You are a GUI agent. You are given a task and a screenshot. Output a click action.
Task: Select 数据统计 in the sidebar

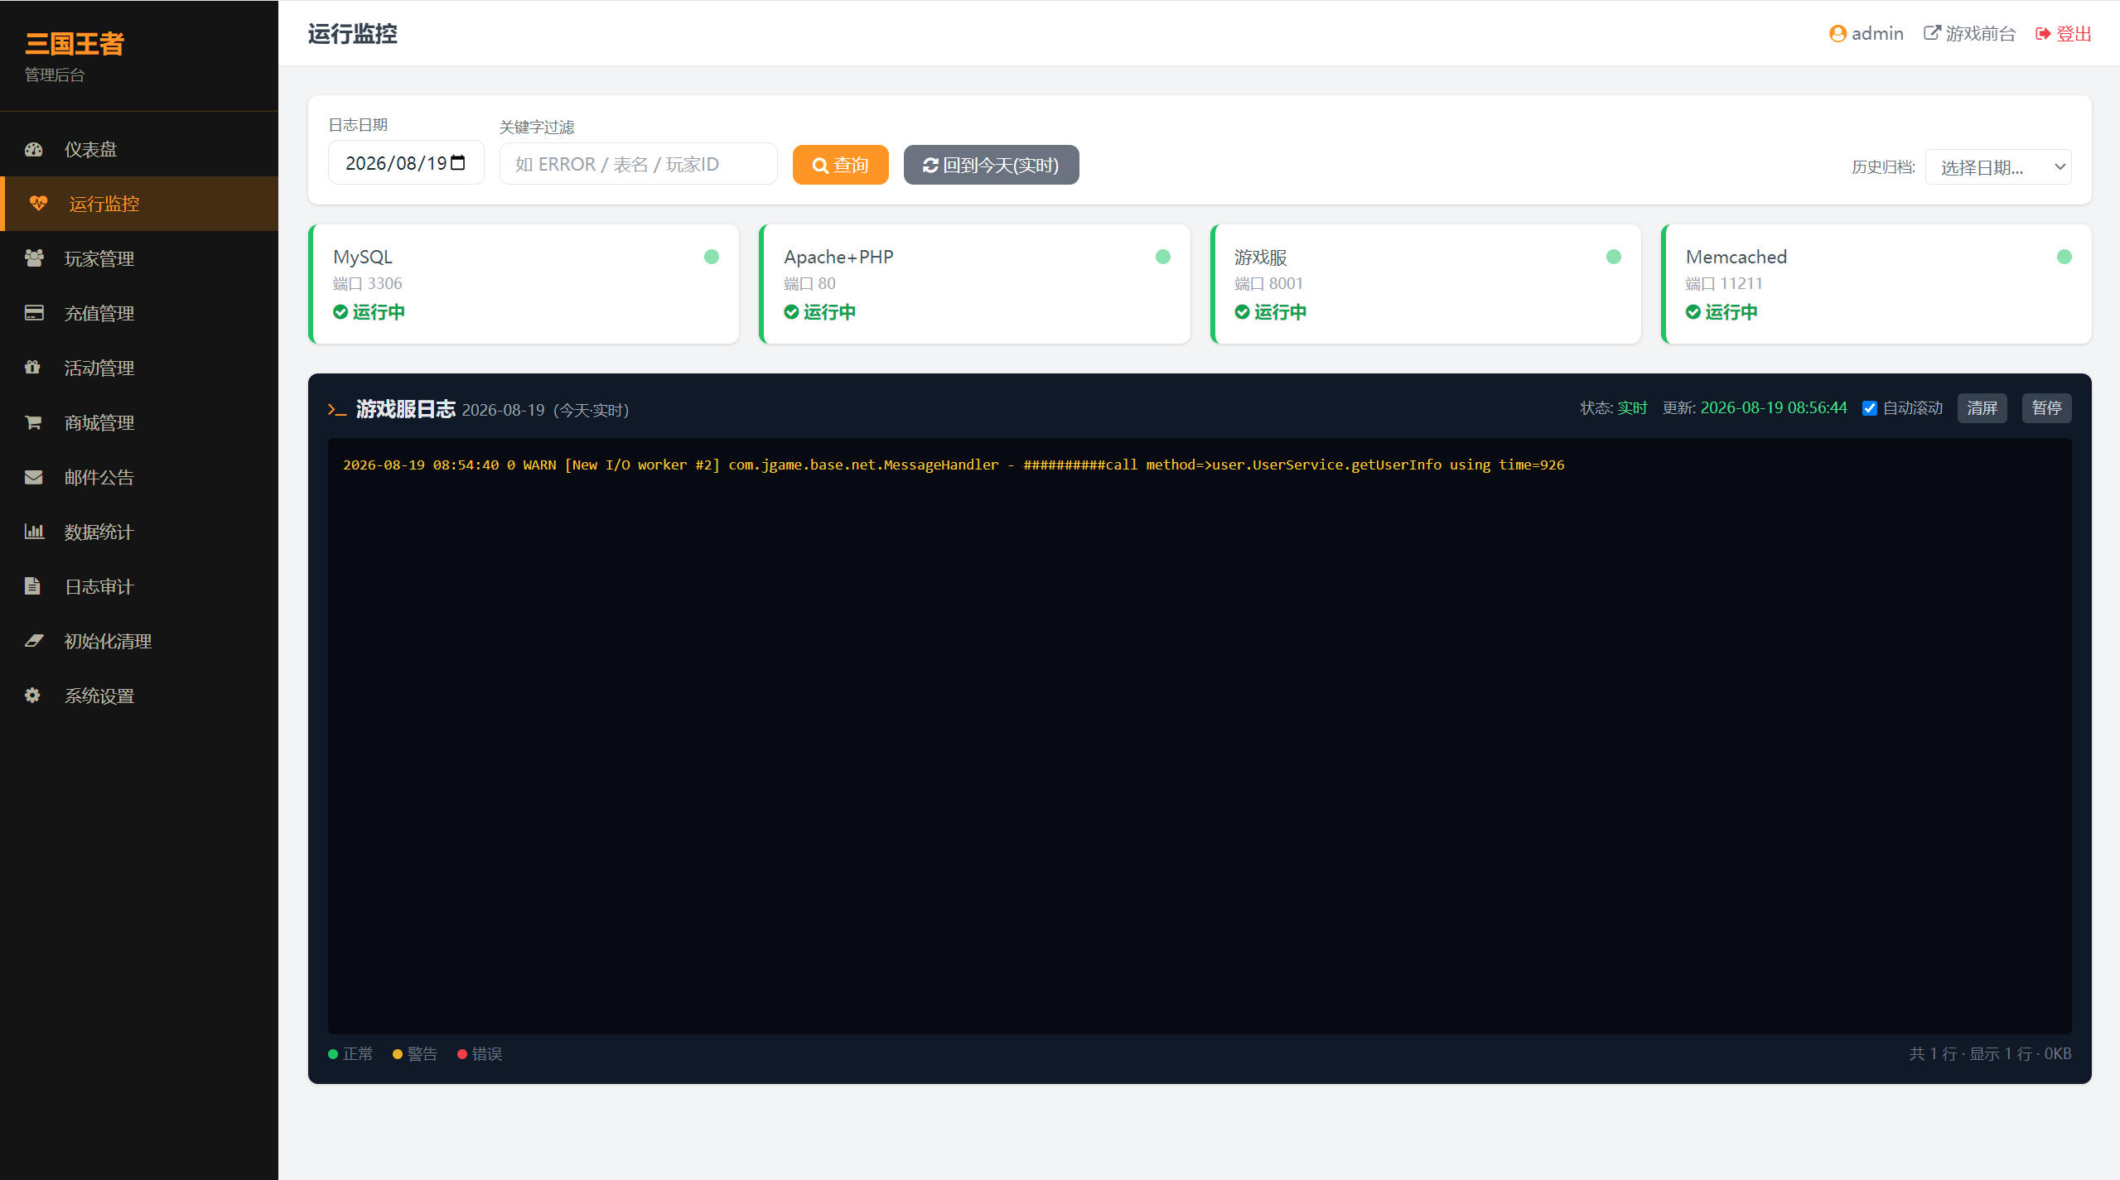(x=139, y=532)
